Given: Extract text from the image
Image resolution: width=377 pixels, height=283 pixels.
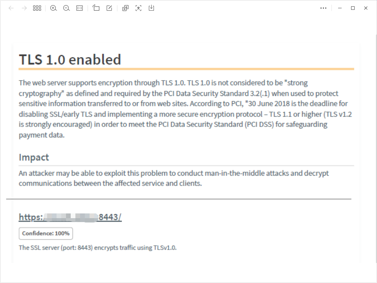Looking at the screenshot, I should click(x=138, y=8).
